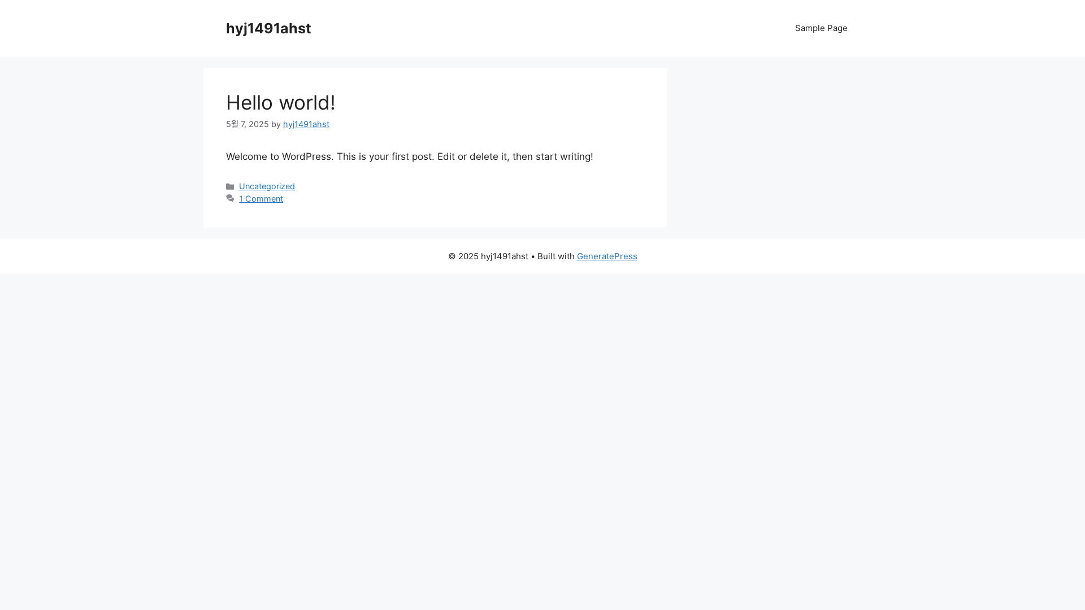Click the © 2025 hyj1491ahst copyright text
Viewport: 1085px width, 610px height.
click(488, 256)
